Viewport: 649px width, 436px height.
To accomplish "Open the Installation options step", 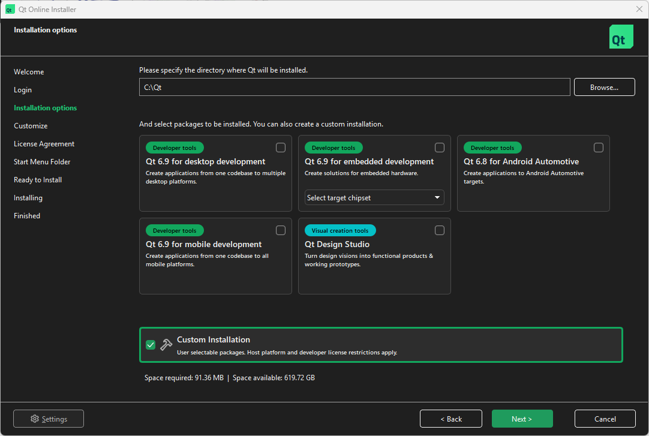I will pyautogui.click(x=45, y=107).
